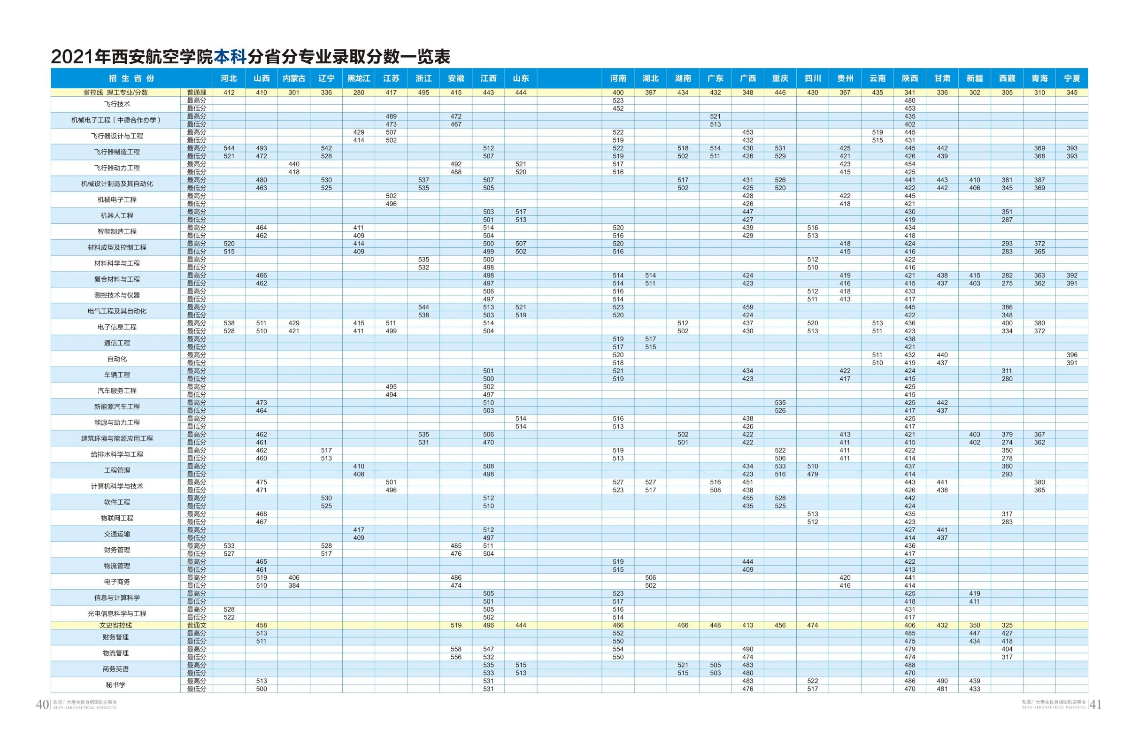This screenshot has width=1139, height=751.
Task: Click the 商务英语 row label
Action: point(115,669)
